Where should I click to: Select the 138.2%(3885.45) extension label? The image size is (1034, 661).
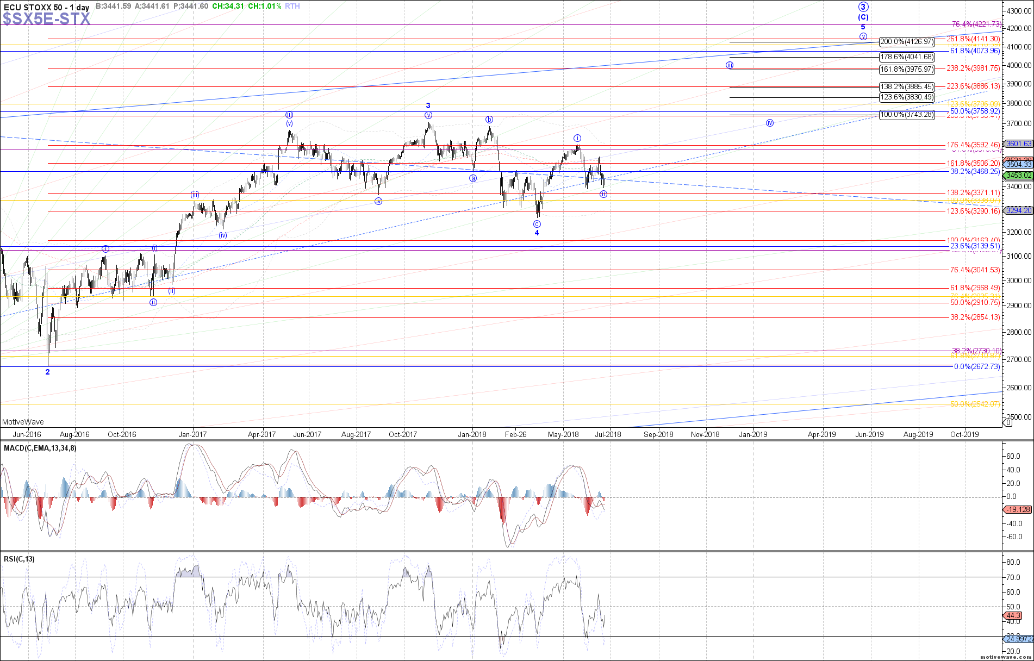[907, 87]
